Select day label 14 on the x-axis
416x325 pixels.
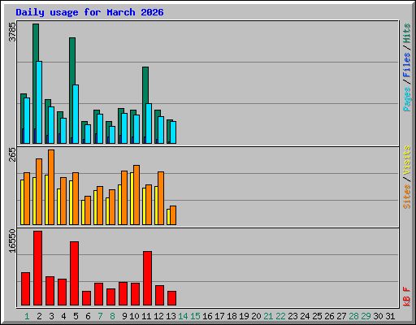(183, 316)
